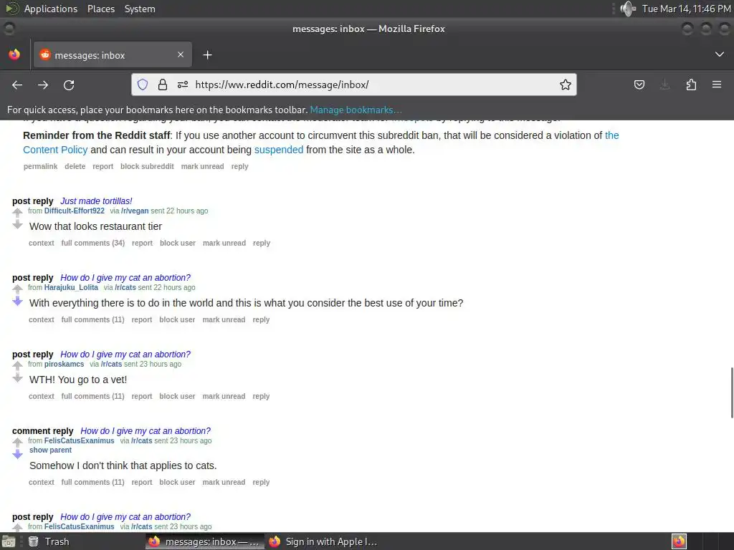Close the 'messages: inbox' tab

(181, 54)
